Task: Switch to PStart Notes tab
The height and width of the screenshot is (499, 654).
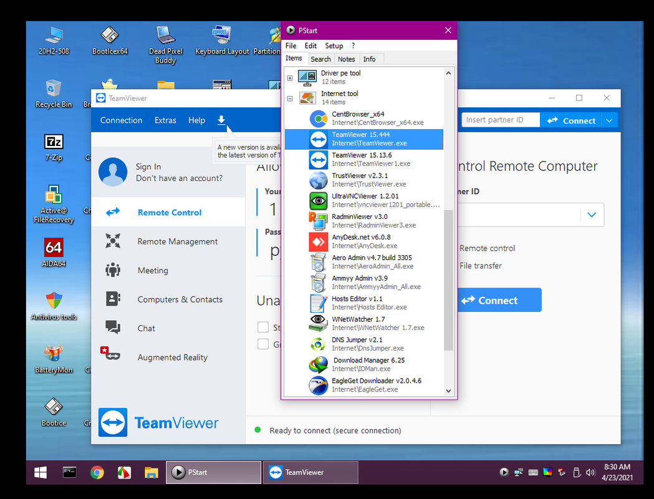Action: click(346, 59)
